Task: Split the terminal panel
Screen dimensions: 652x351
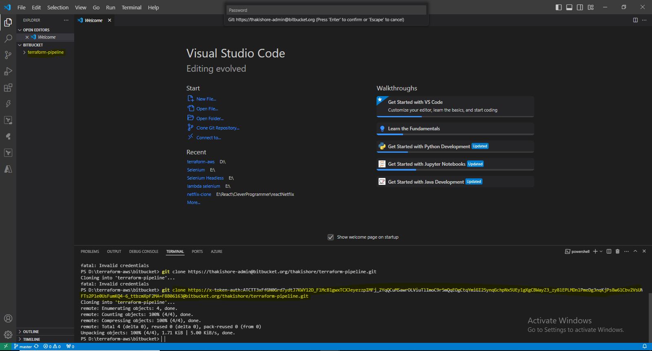Action: (x=609, y=251)
